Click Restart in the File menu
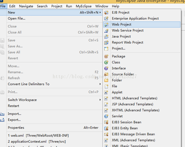 pyautogui.click(x=14, y=106)
